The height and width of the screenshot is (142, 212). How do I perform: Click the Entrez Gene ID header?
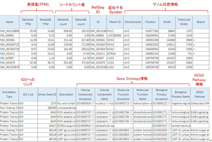click(x=47, y=94)
